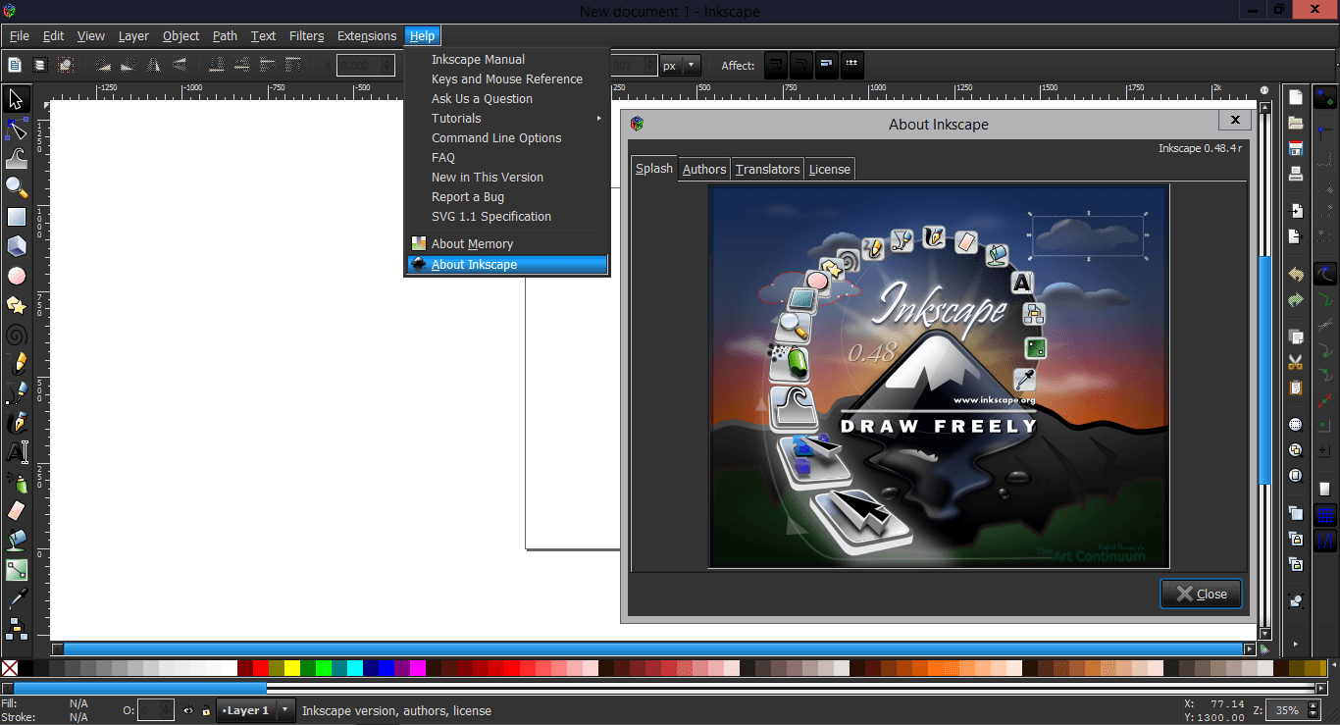Select the Pencil freehand tool

tap(16, 364)
